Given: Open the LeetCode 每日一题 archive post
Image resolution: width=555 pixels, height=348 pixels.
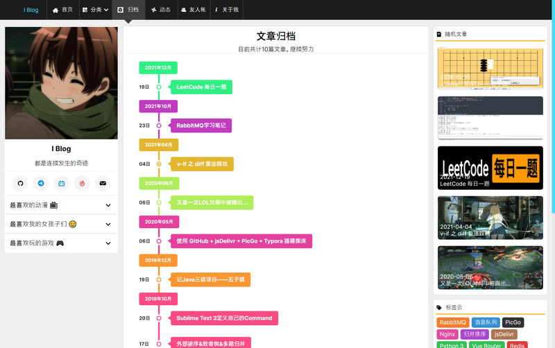Looking at the screenshot, I should [201, 87].
